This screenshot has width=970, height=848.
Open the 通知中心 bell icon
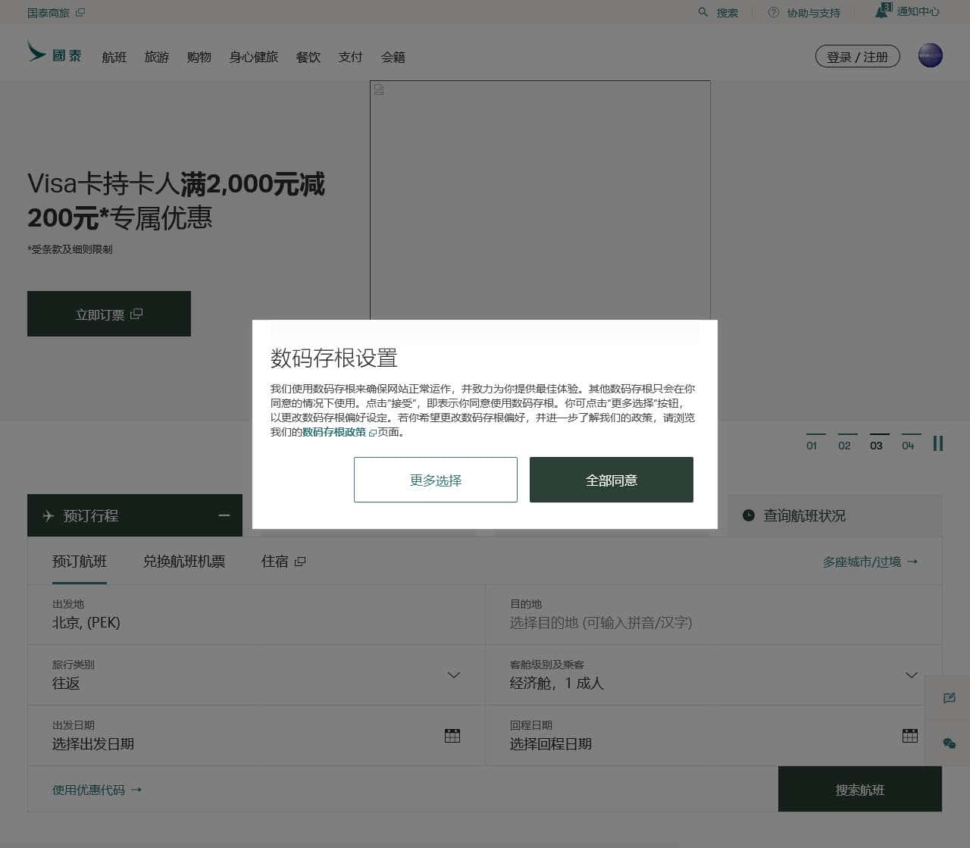[884, 11]
